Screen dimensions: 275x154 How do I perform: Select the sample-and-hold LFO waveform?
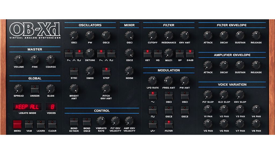click(x=153, y=125)
